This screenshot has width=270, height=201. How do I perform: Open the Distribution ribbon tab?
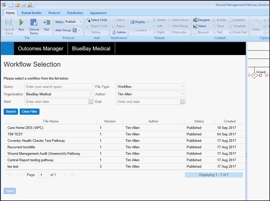coord(75,13)
